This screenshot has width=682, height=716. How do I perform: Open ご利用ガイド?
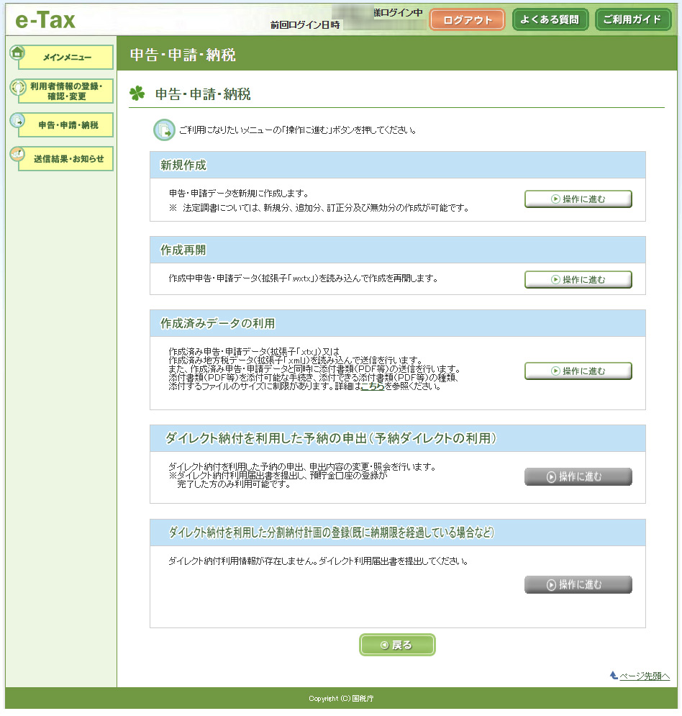(x=632, y=20)
